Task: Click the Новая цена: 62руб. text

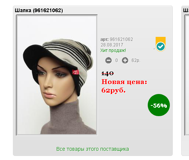Action: pos(124,86)
